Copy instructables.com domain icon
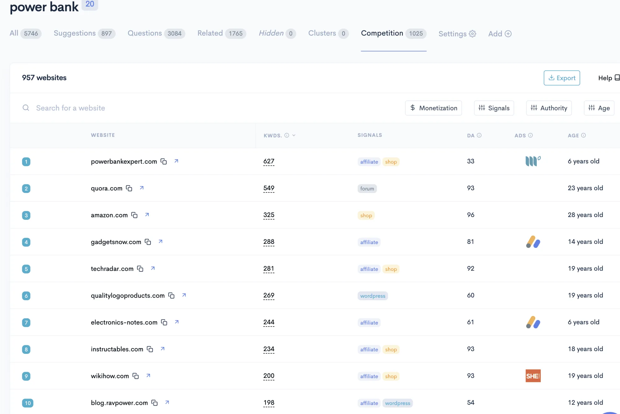This screenshot has width=620, height=414. [150, 349]
